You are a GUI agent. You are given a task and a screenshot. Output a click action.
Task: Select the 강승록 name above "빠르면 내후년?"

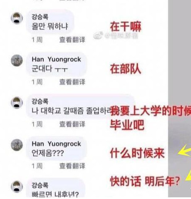[40, 185]
